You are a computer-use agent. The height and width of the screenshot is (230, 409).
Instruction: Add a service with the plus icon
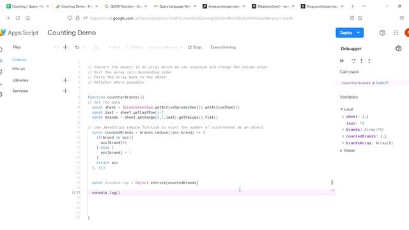(x=65, y=91)
